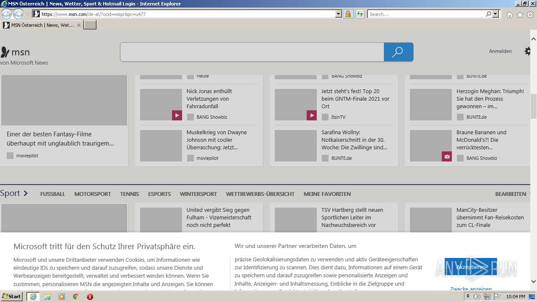Go to ESPORTS sport category
This screenshot has width=537, height=302.
(159, 194)
